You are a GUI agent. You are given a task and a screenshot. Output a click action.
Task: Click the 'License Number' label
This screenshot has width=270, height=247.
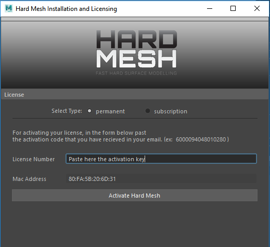[33, 159]
